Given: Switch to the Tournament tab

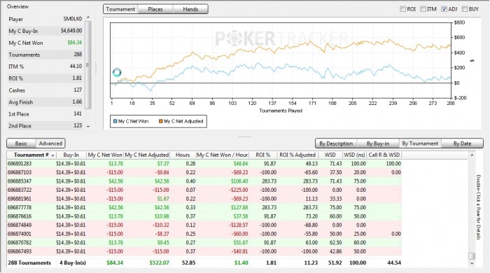Looking at the screenshot, I should tap(120, 9).
